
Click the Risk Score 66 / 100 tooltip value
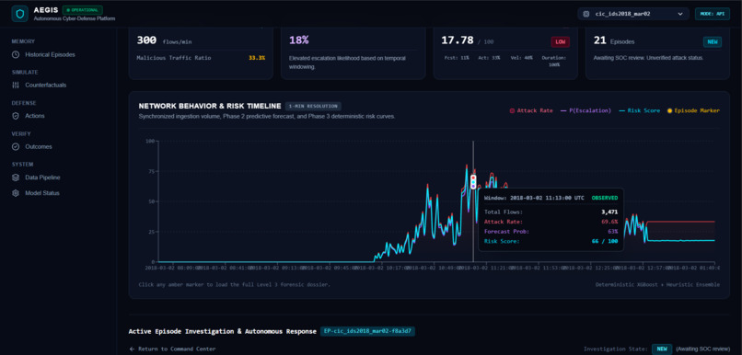point(605,242)
